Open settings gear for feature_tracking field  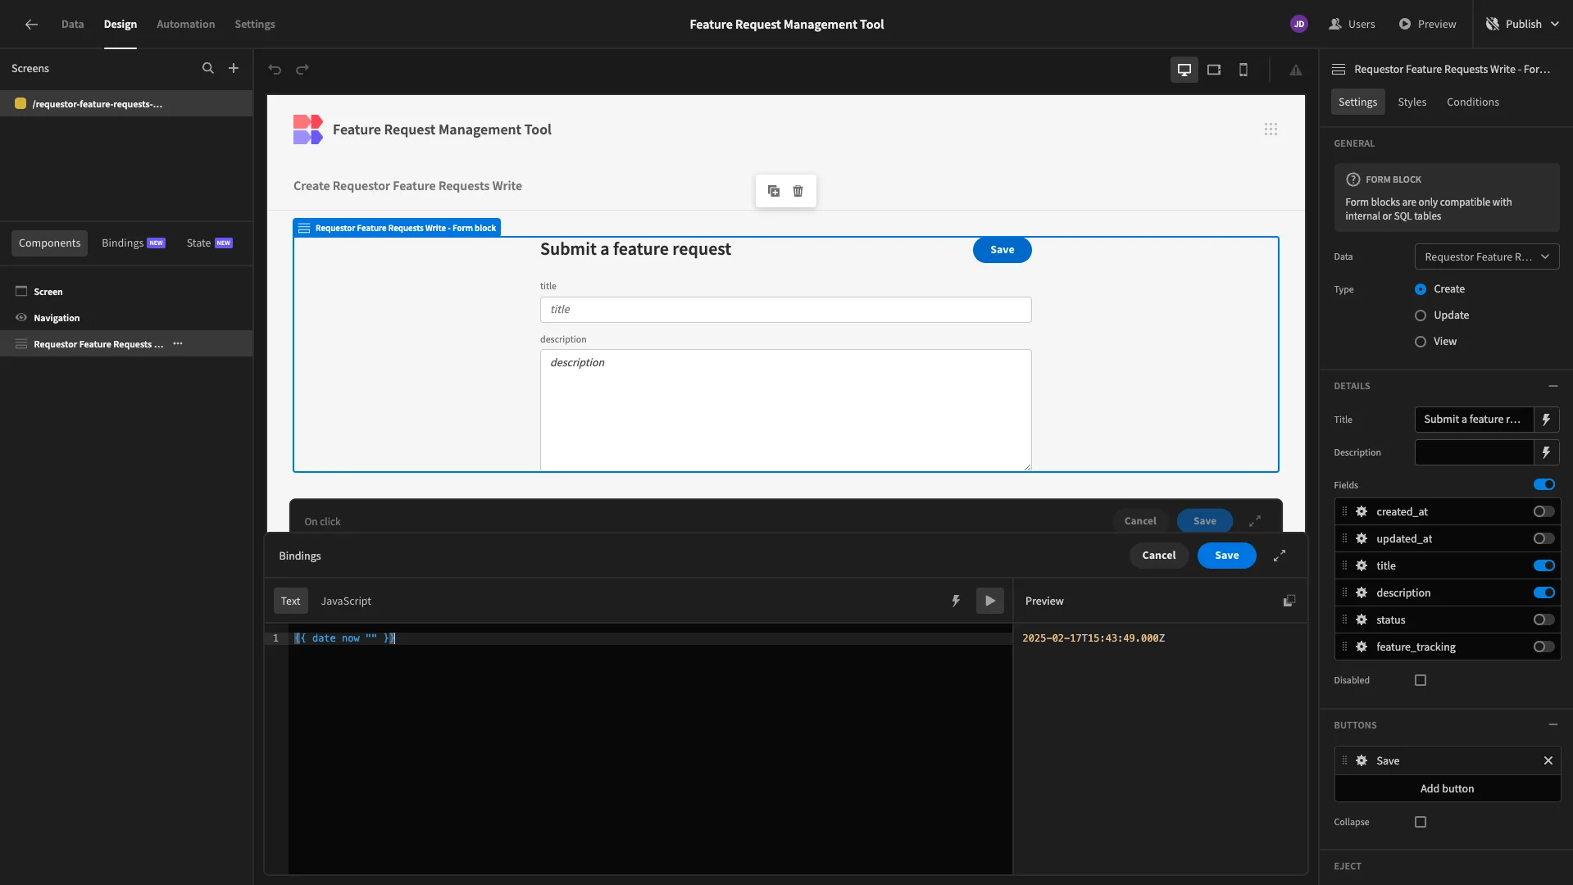click(x=1362, y=647)
